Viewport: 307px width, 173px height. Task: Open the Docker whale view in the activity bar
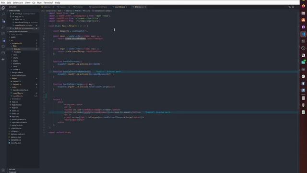(3, 59)
